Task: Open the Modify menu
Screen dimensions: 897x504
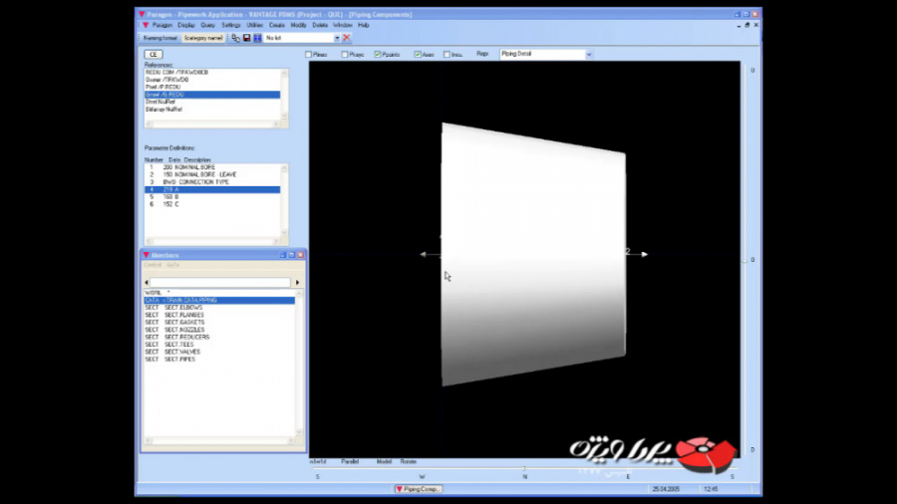Action: [x=298, y=25]
